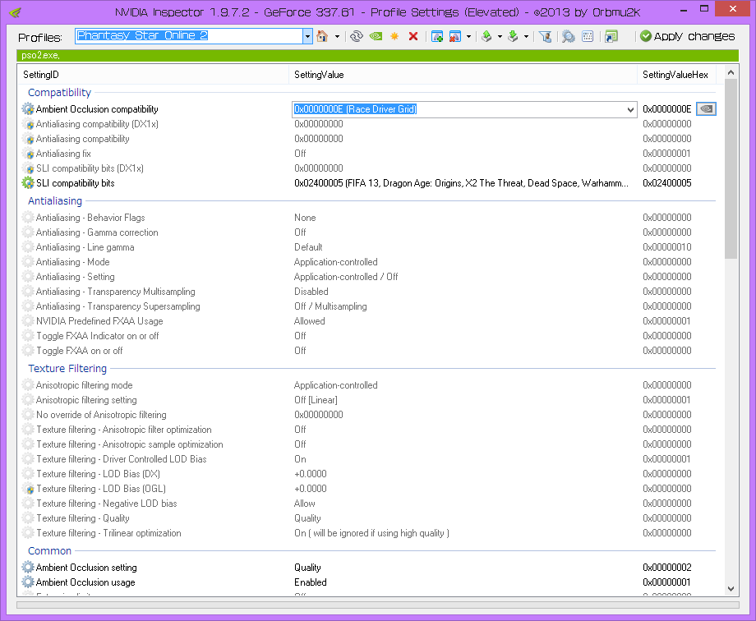This screenshot has width=756, height=621.
Task: Click the Application-controlled / Off setting value
Action: [346, 277]
